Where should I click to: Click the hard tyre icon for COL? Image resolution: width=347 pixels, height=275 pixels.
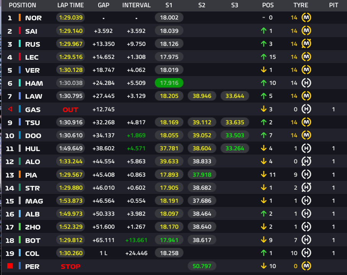tap(306, 253)
